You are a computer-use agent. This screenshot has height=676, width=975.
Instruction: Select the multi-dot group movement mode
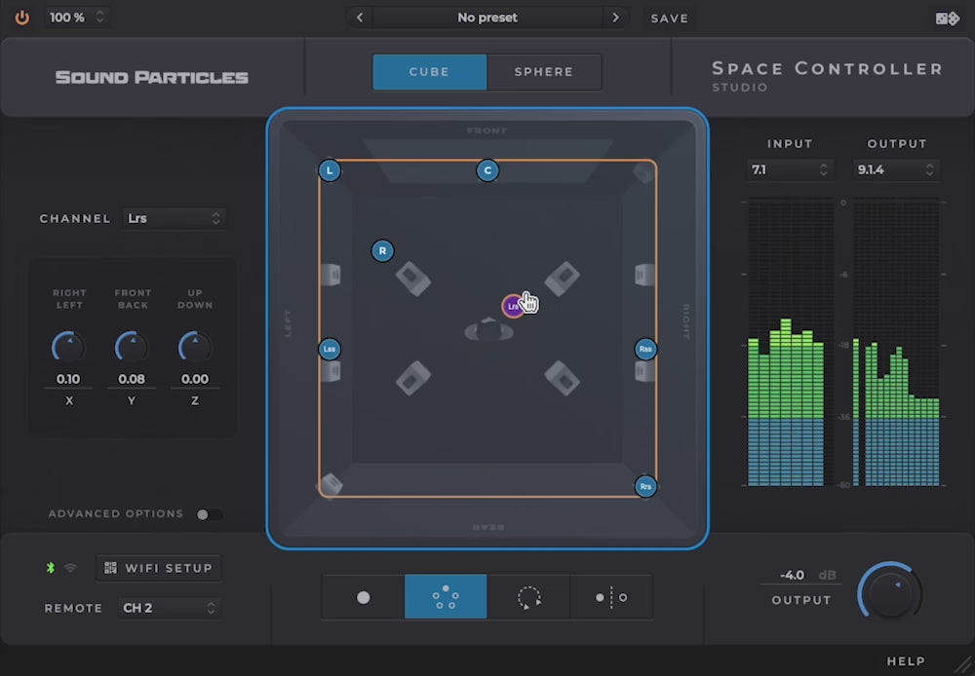446,597
